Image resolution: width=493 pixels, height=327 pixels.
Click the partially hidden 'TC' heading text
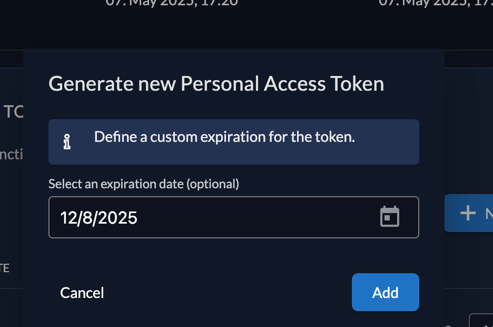[x=13, y=112]
